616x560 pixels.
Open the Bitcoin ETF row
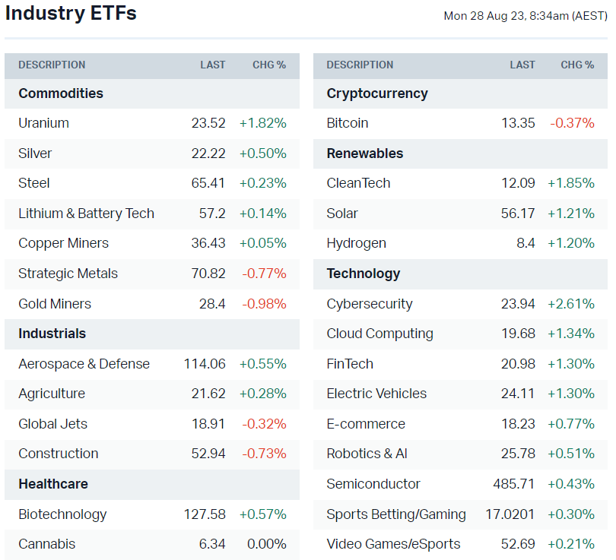(348, 123)
